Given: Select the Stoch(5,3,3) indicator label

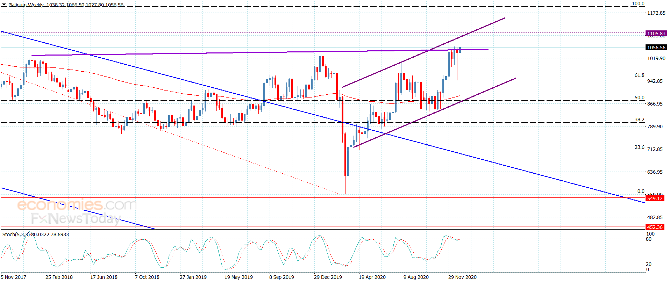Looking at the screenshot, I should 16,234.
